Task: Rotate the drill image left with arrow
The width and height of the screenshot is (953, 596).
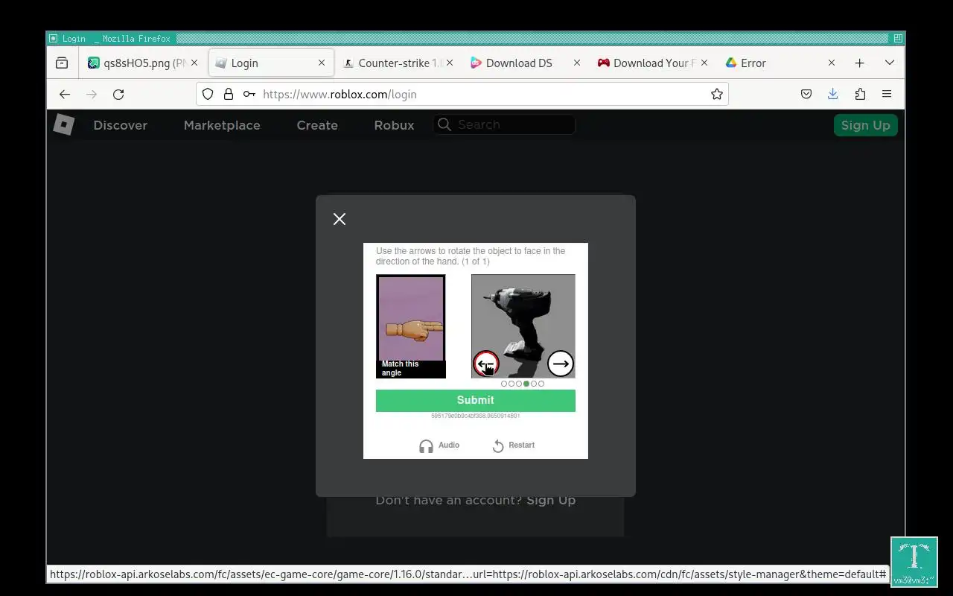Action: tap(485, 364)
